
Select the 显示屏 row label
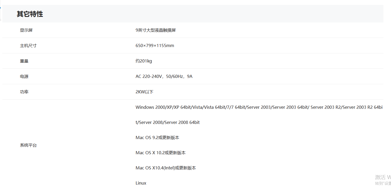[x=26, y=30]
